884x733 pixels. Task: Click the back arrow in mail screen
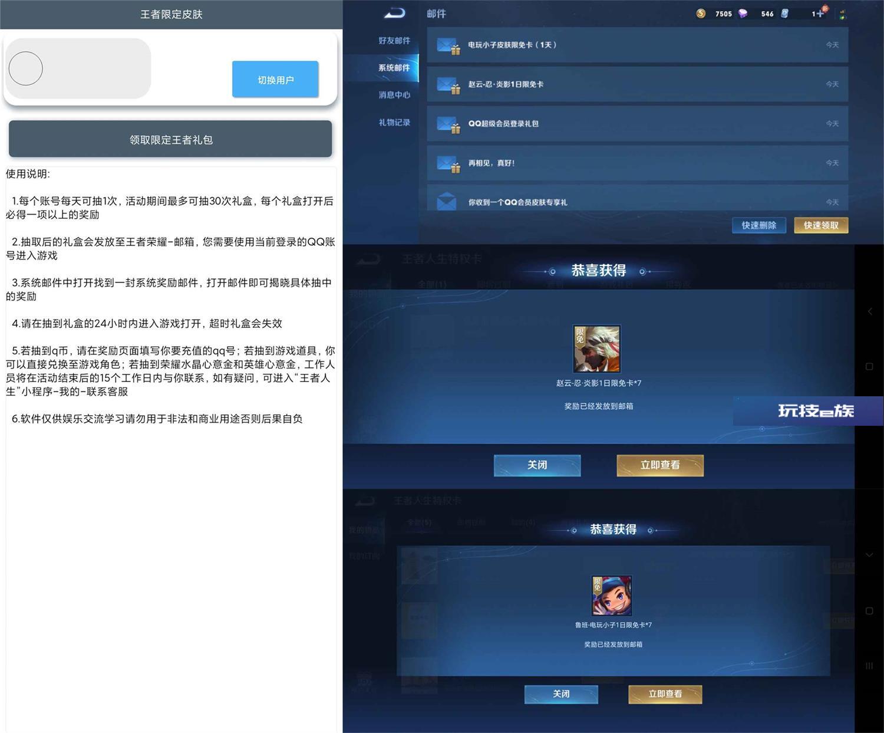pyautogui.click(x=394, y=13)
